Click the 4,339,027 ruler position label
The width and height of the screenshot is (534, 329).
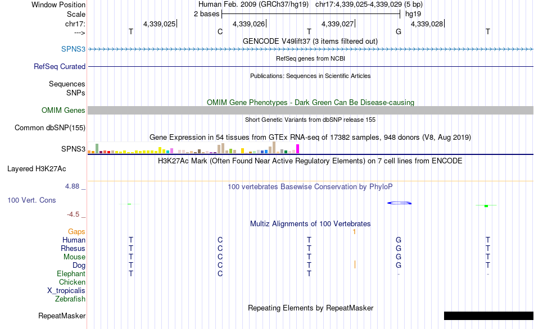coord(337,24)
